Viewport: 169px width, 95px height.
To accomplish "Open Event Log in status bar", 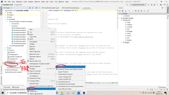I will click(x=162, y=87).
